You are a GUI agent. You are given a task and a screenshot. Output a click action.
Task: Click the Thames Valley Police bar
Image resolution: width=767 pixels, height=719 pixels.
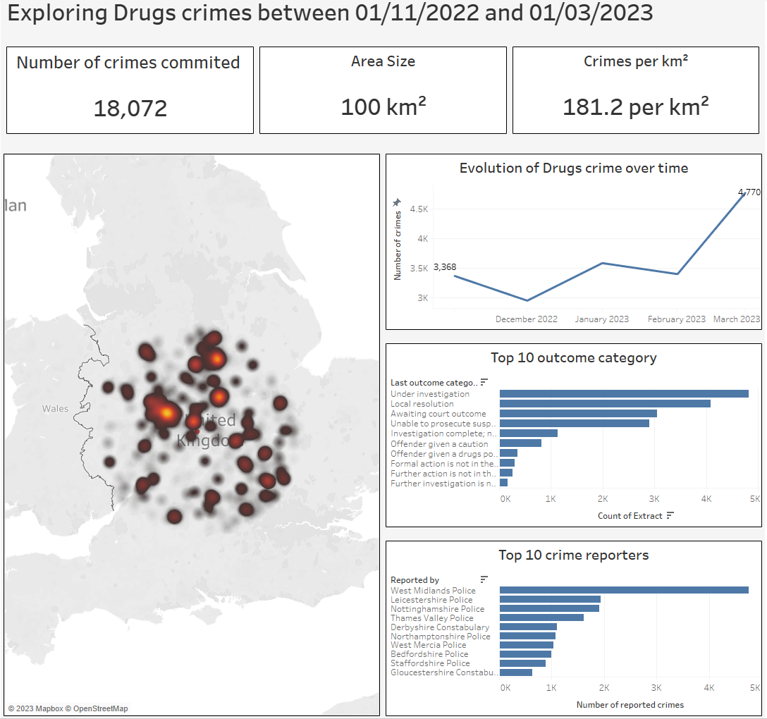coord(541,617)
